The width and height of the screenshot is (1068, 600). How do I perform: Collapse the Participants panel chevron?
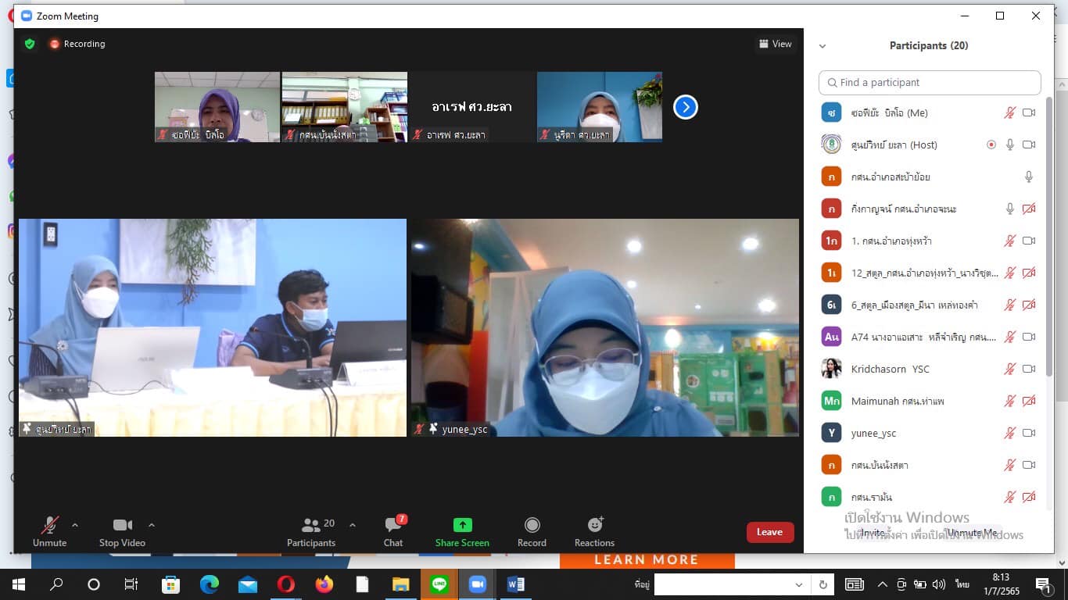(823, 46)
